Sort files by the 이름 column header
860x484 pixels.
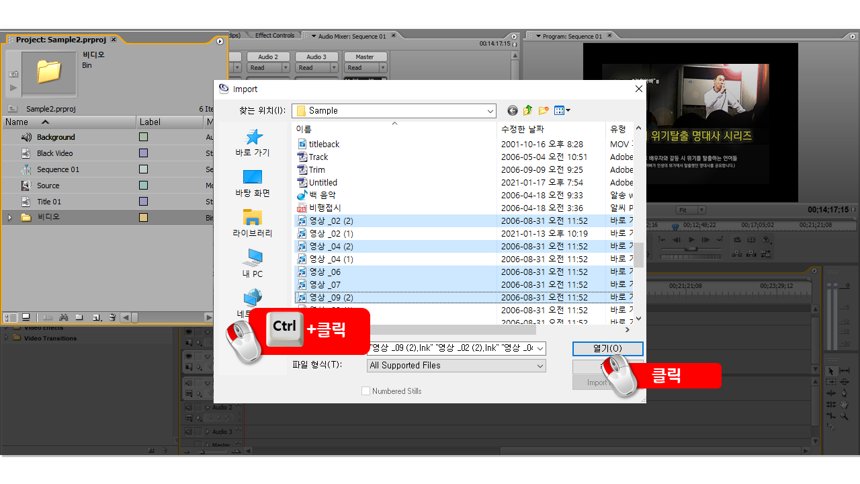[x=395, y=129]
